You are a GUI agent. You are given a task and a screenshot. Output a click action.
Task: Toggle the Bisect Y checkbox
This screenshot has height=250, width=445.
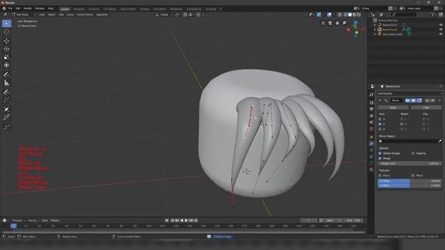coord(402,124)
